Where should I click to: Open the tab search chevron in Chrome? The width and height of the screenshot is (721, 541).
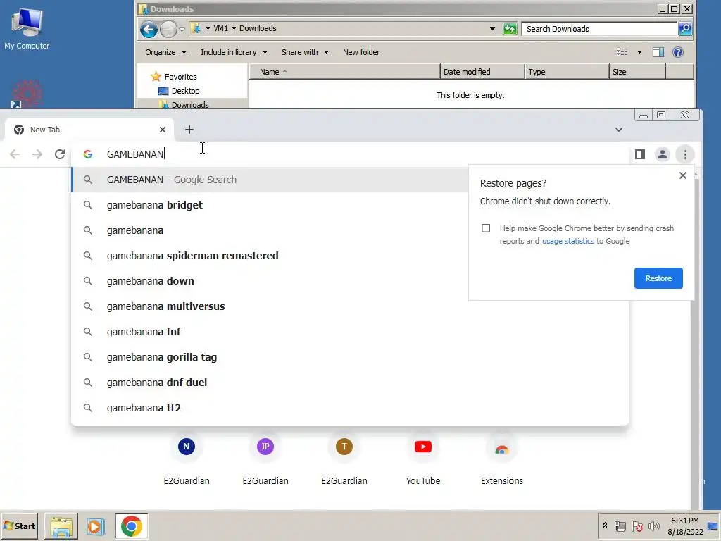tap(619, 130)
